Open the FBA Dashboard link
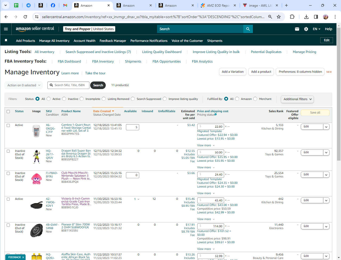The width and height of the screenshot is (341, 260). click(x=69, y=62)
